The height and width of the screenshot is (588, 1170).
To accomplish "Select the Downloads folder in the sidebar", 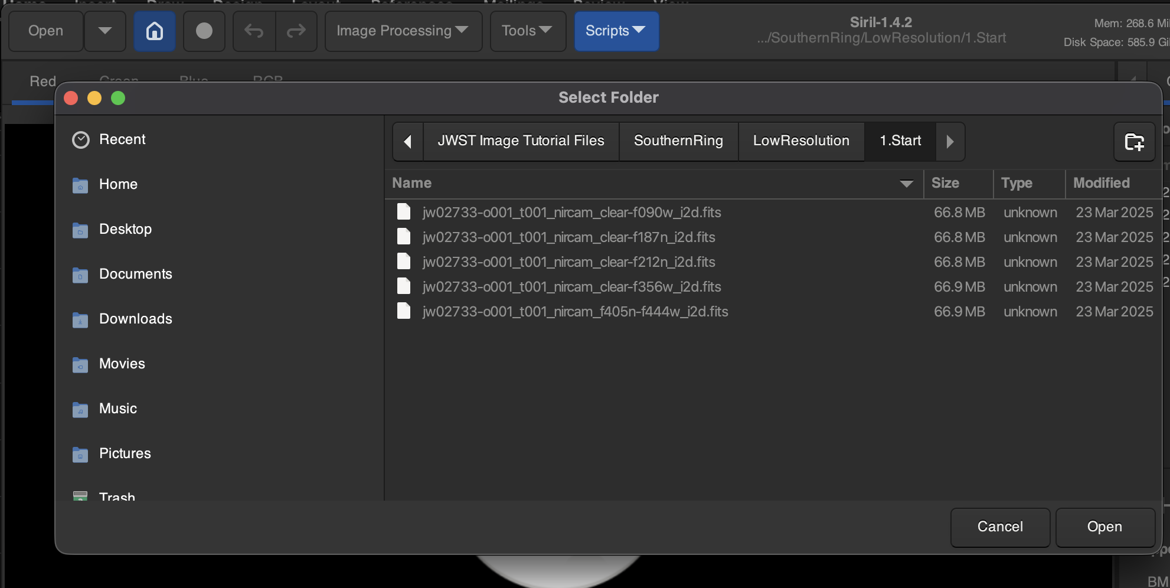I will (135, 319).
